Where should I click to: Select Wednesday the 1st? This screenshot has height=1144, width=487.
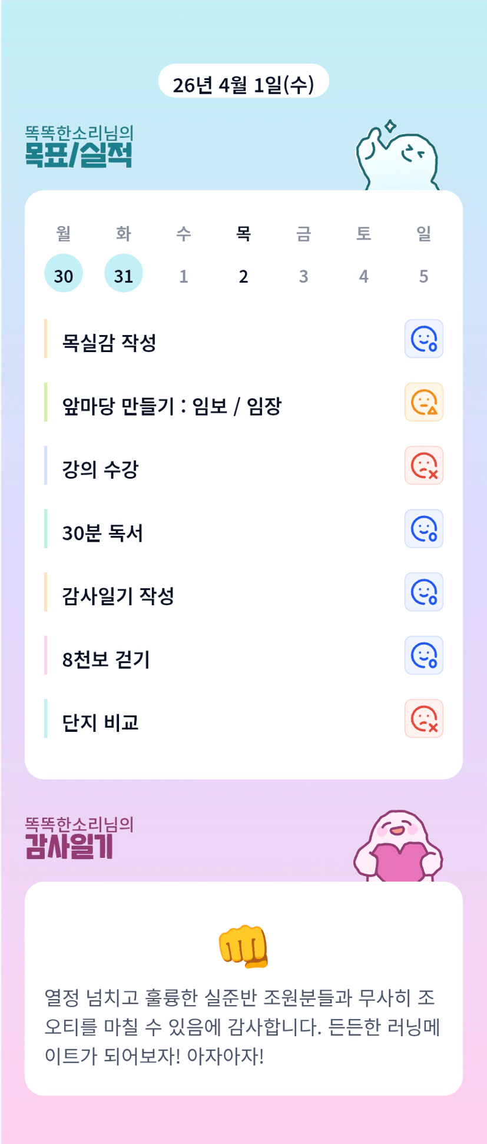[x=184, y=276]
